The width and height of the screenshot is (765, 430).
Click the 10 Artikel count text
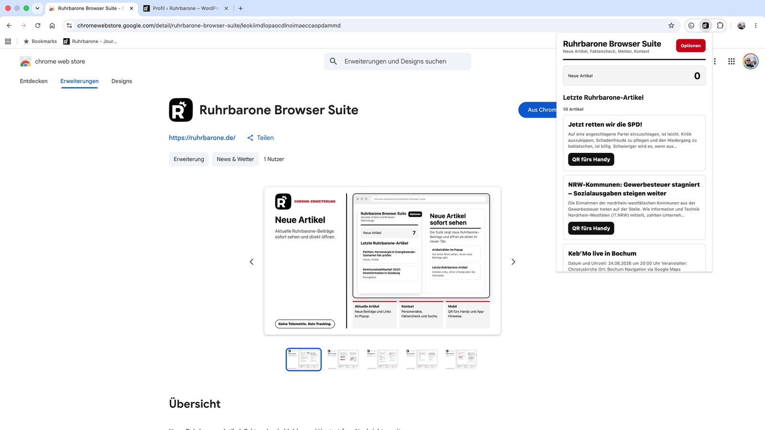click(x=573, y=109)
